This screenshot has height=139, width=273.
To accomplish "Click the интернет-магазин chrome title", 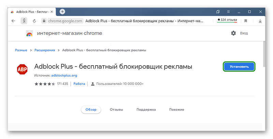I will 70,33.
